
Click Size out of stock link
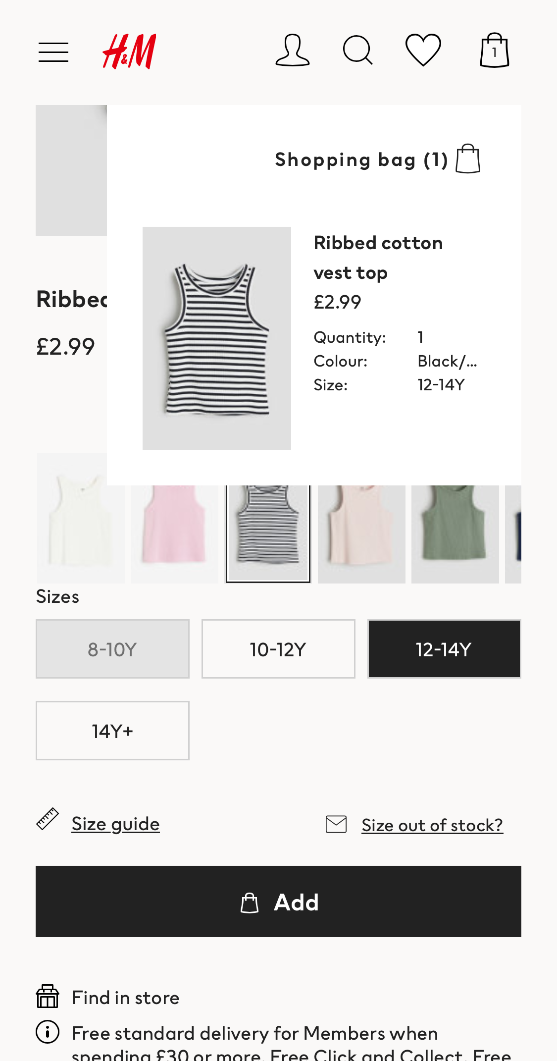[432, 825]
